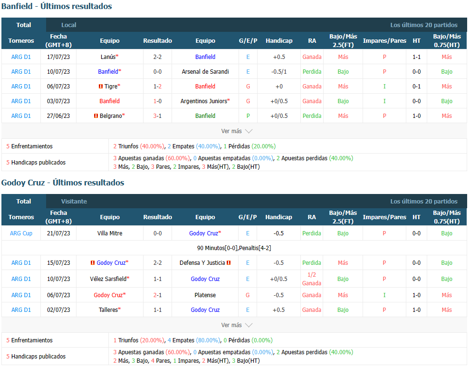Click 'Godoy Cruz - Últimos resultados' heading
Screen dimensions: 470x368
[63, 183]
